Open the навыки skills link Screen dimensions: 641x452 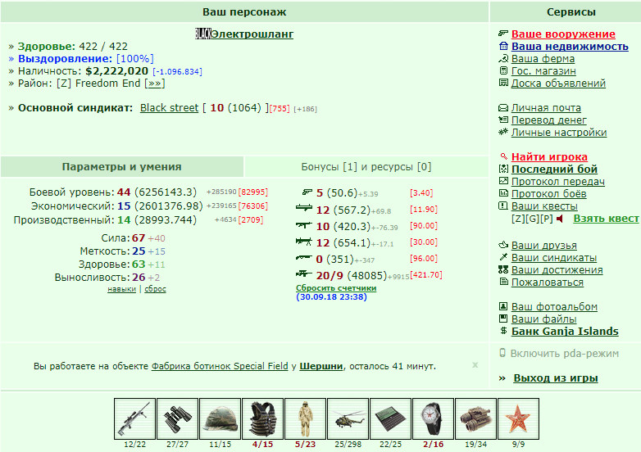tap(122, 289)
